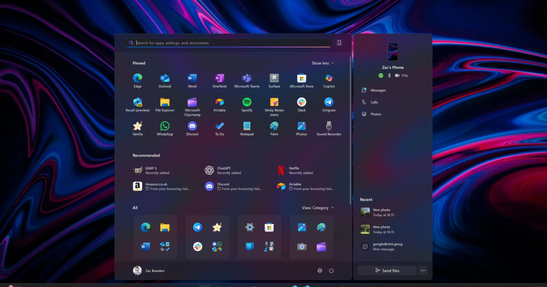Click the Send files button
Screen dimensions: 547x287
[x=387, y=271]
